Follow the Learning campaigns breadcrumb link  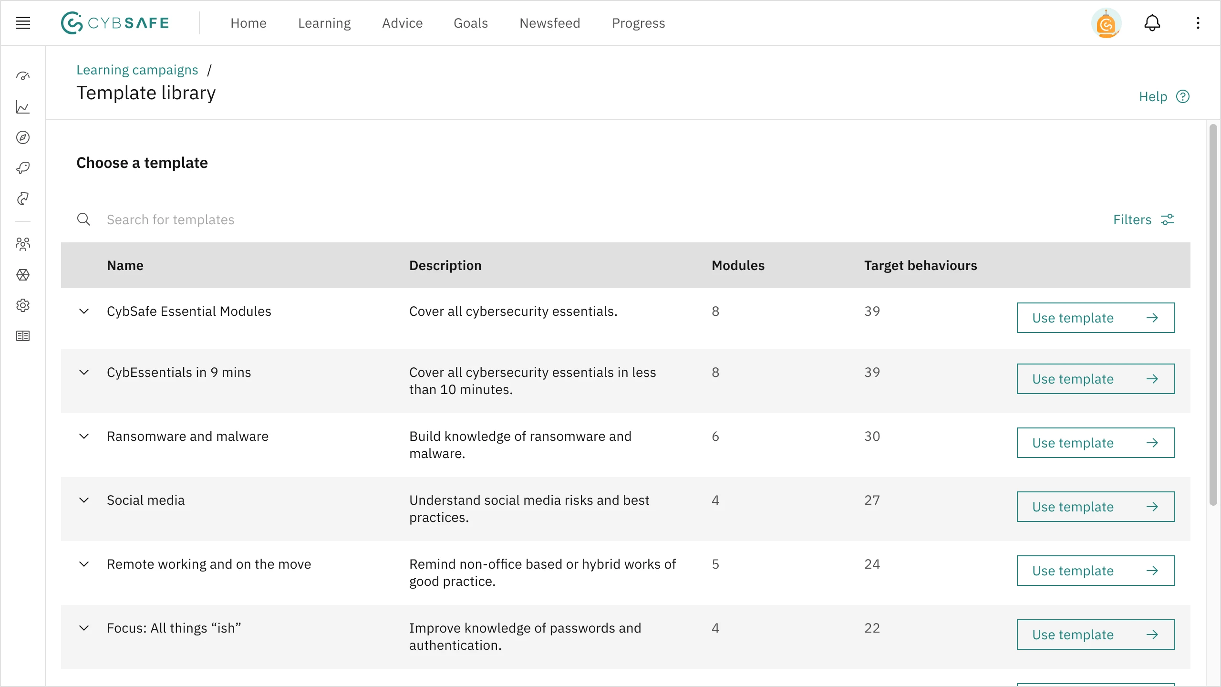tap(137, 70)
